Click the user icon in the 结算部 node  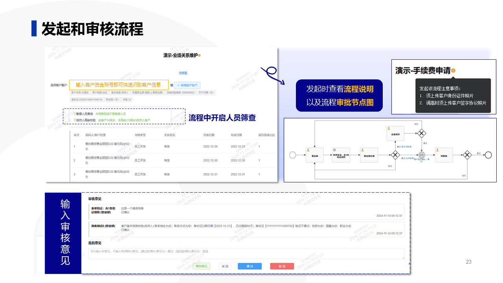click(x=438, y=150)
